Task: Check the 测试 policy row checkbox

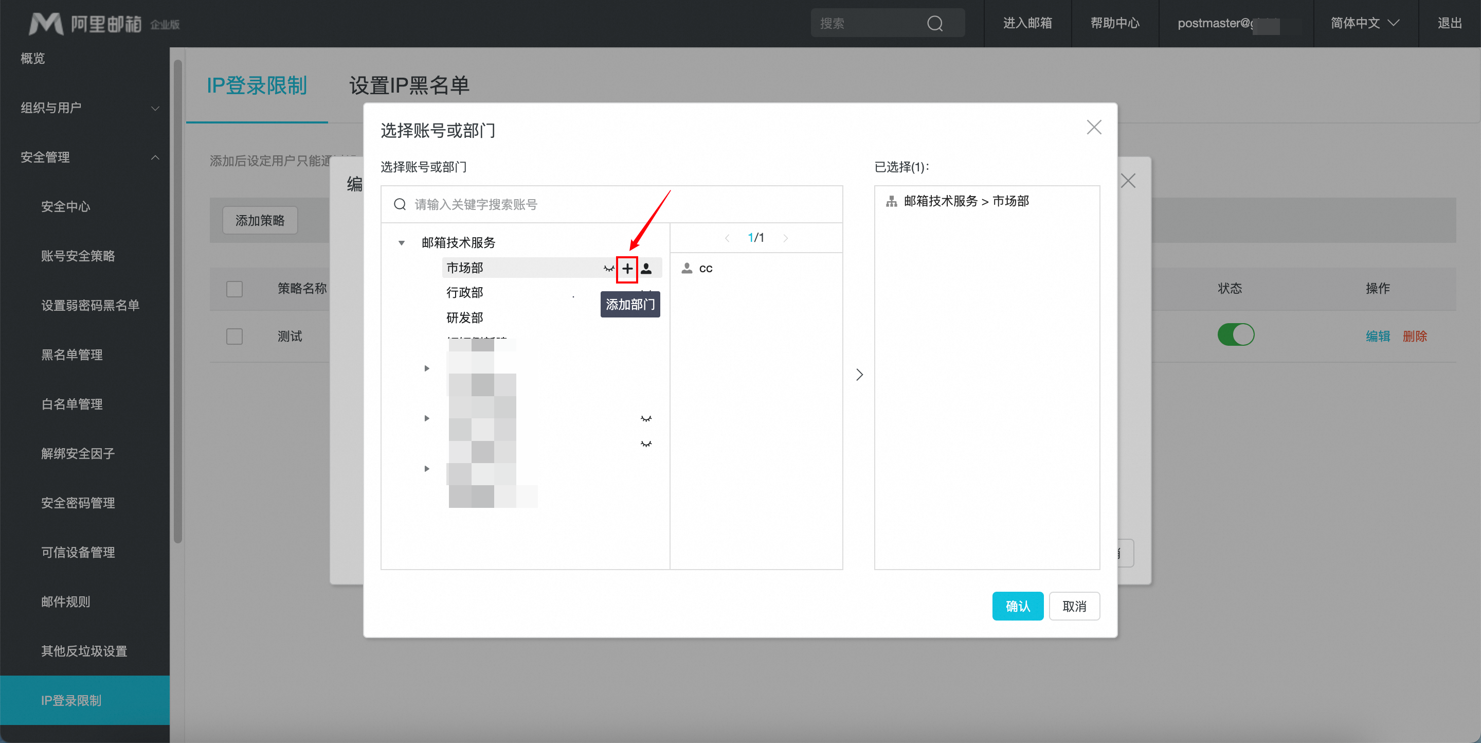Action: click(x=234, y=337)
